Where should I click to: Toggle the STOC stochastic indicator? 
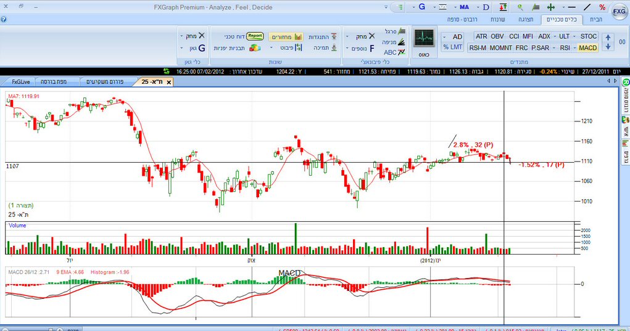point(588,36)
